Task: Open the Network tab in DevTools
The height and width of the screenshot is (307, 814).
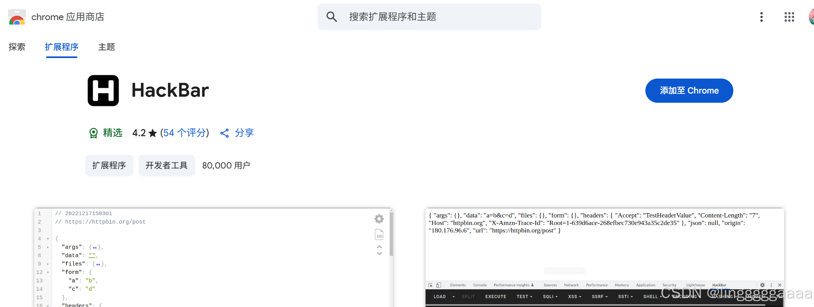Action: pyautogui.click(x=571, y=285)
